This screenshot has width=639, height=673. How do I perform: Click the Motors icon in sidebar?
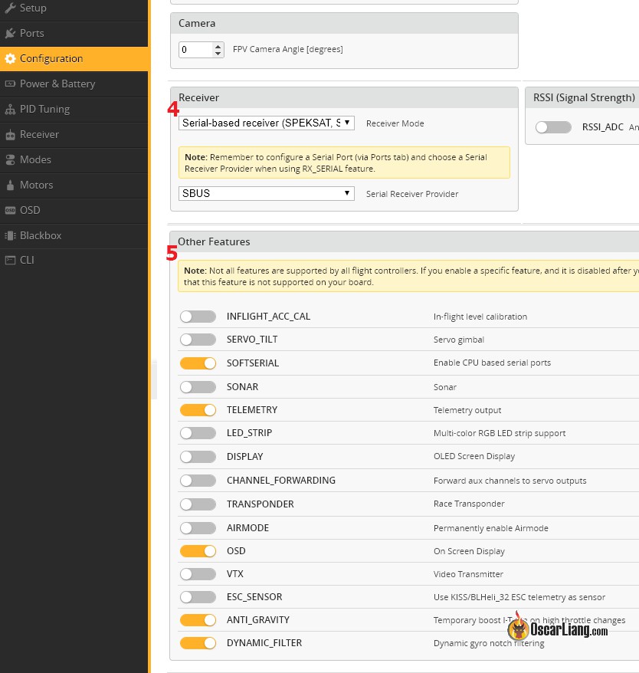click(x=10, y=185)
